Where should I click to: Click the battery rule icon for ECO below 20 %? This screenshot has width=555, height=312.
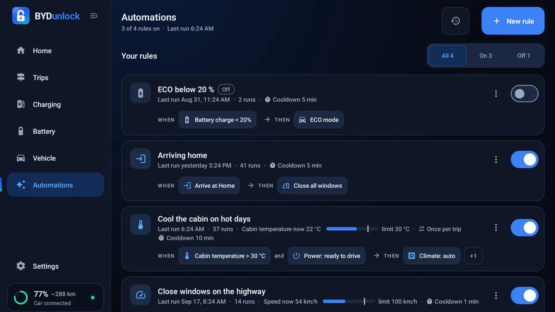(141, 93)
